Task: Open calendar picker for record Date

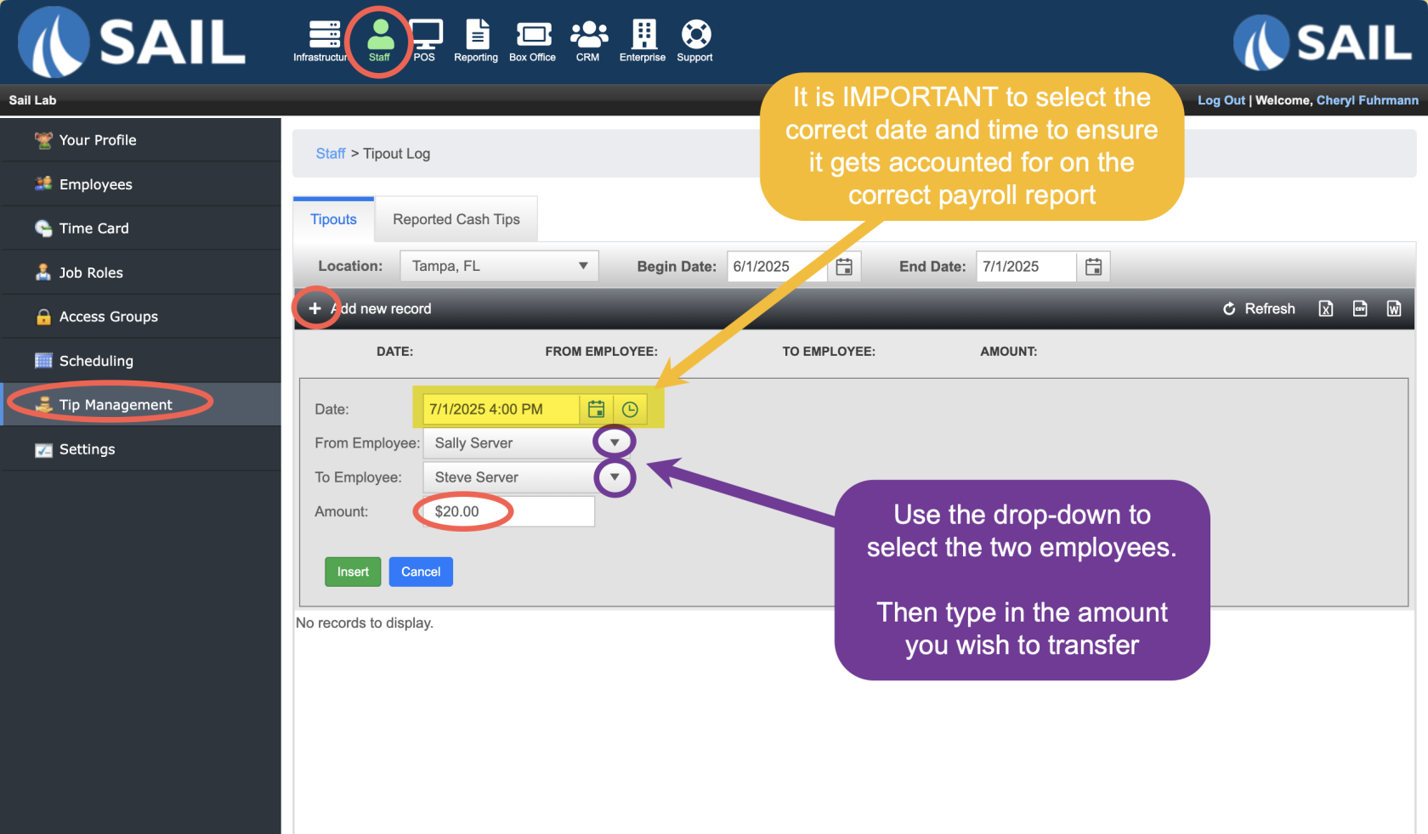Action: (x=597, y=409)
